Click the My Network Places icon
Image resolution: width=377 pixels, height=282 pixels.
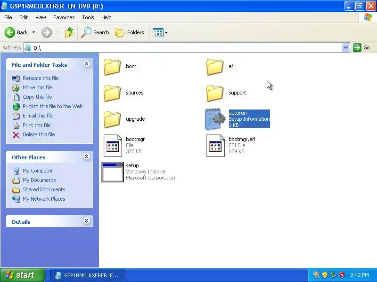point(16,199)
